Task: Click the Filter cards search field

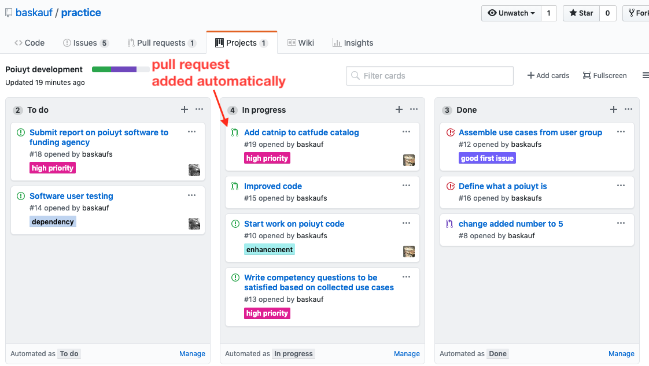Action: (x=430, y=76)
